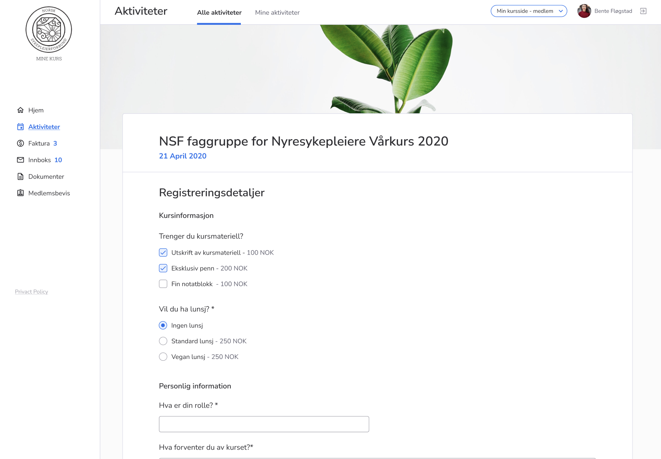The image size is (661, 459).
Task: Uncheck Eksklusiv penn checkbox
Action: (x=163, y=268)
